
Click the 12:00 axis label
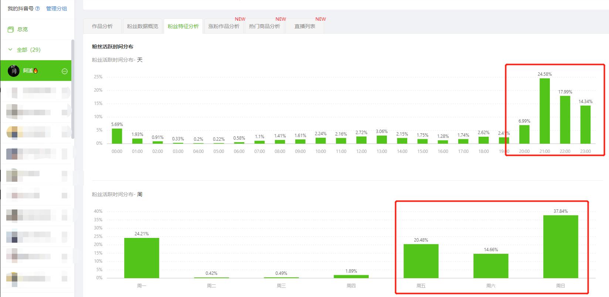click(361, 151)
